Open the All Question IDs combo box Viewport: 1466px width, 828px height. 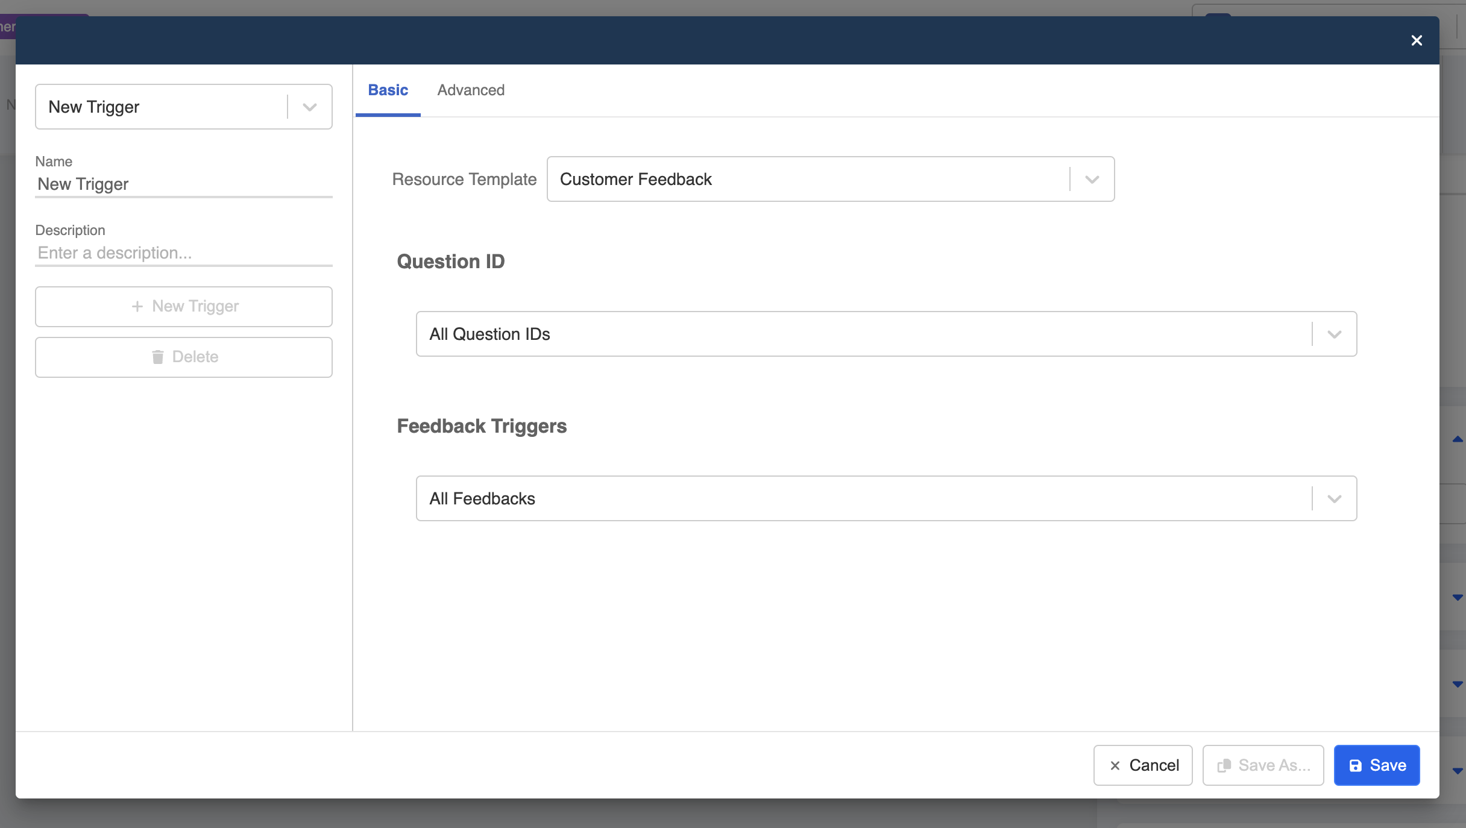coord(862,334)
